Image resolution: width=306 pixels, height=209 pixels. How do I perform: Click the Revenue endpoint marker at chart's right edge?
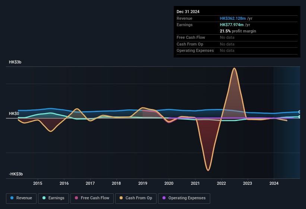tap(299, 112)
